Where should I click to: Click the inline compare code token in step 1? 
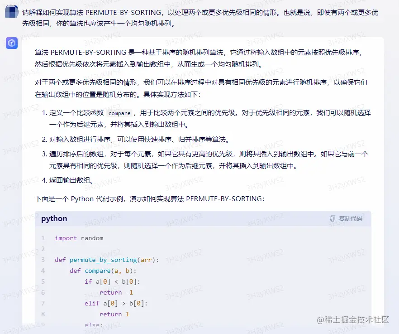[119, 113]
